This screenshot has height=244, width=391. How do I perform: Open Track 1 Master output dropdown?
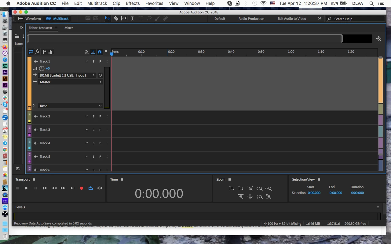click(71, 82)
